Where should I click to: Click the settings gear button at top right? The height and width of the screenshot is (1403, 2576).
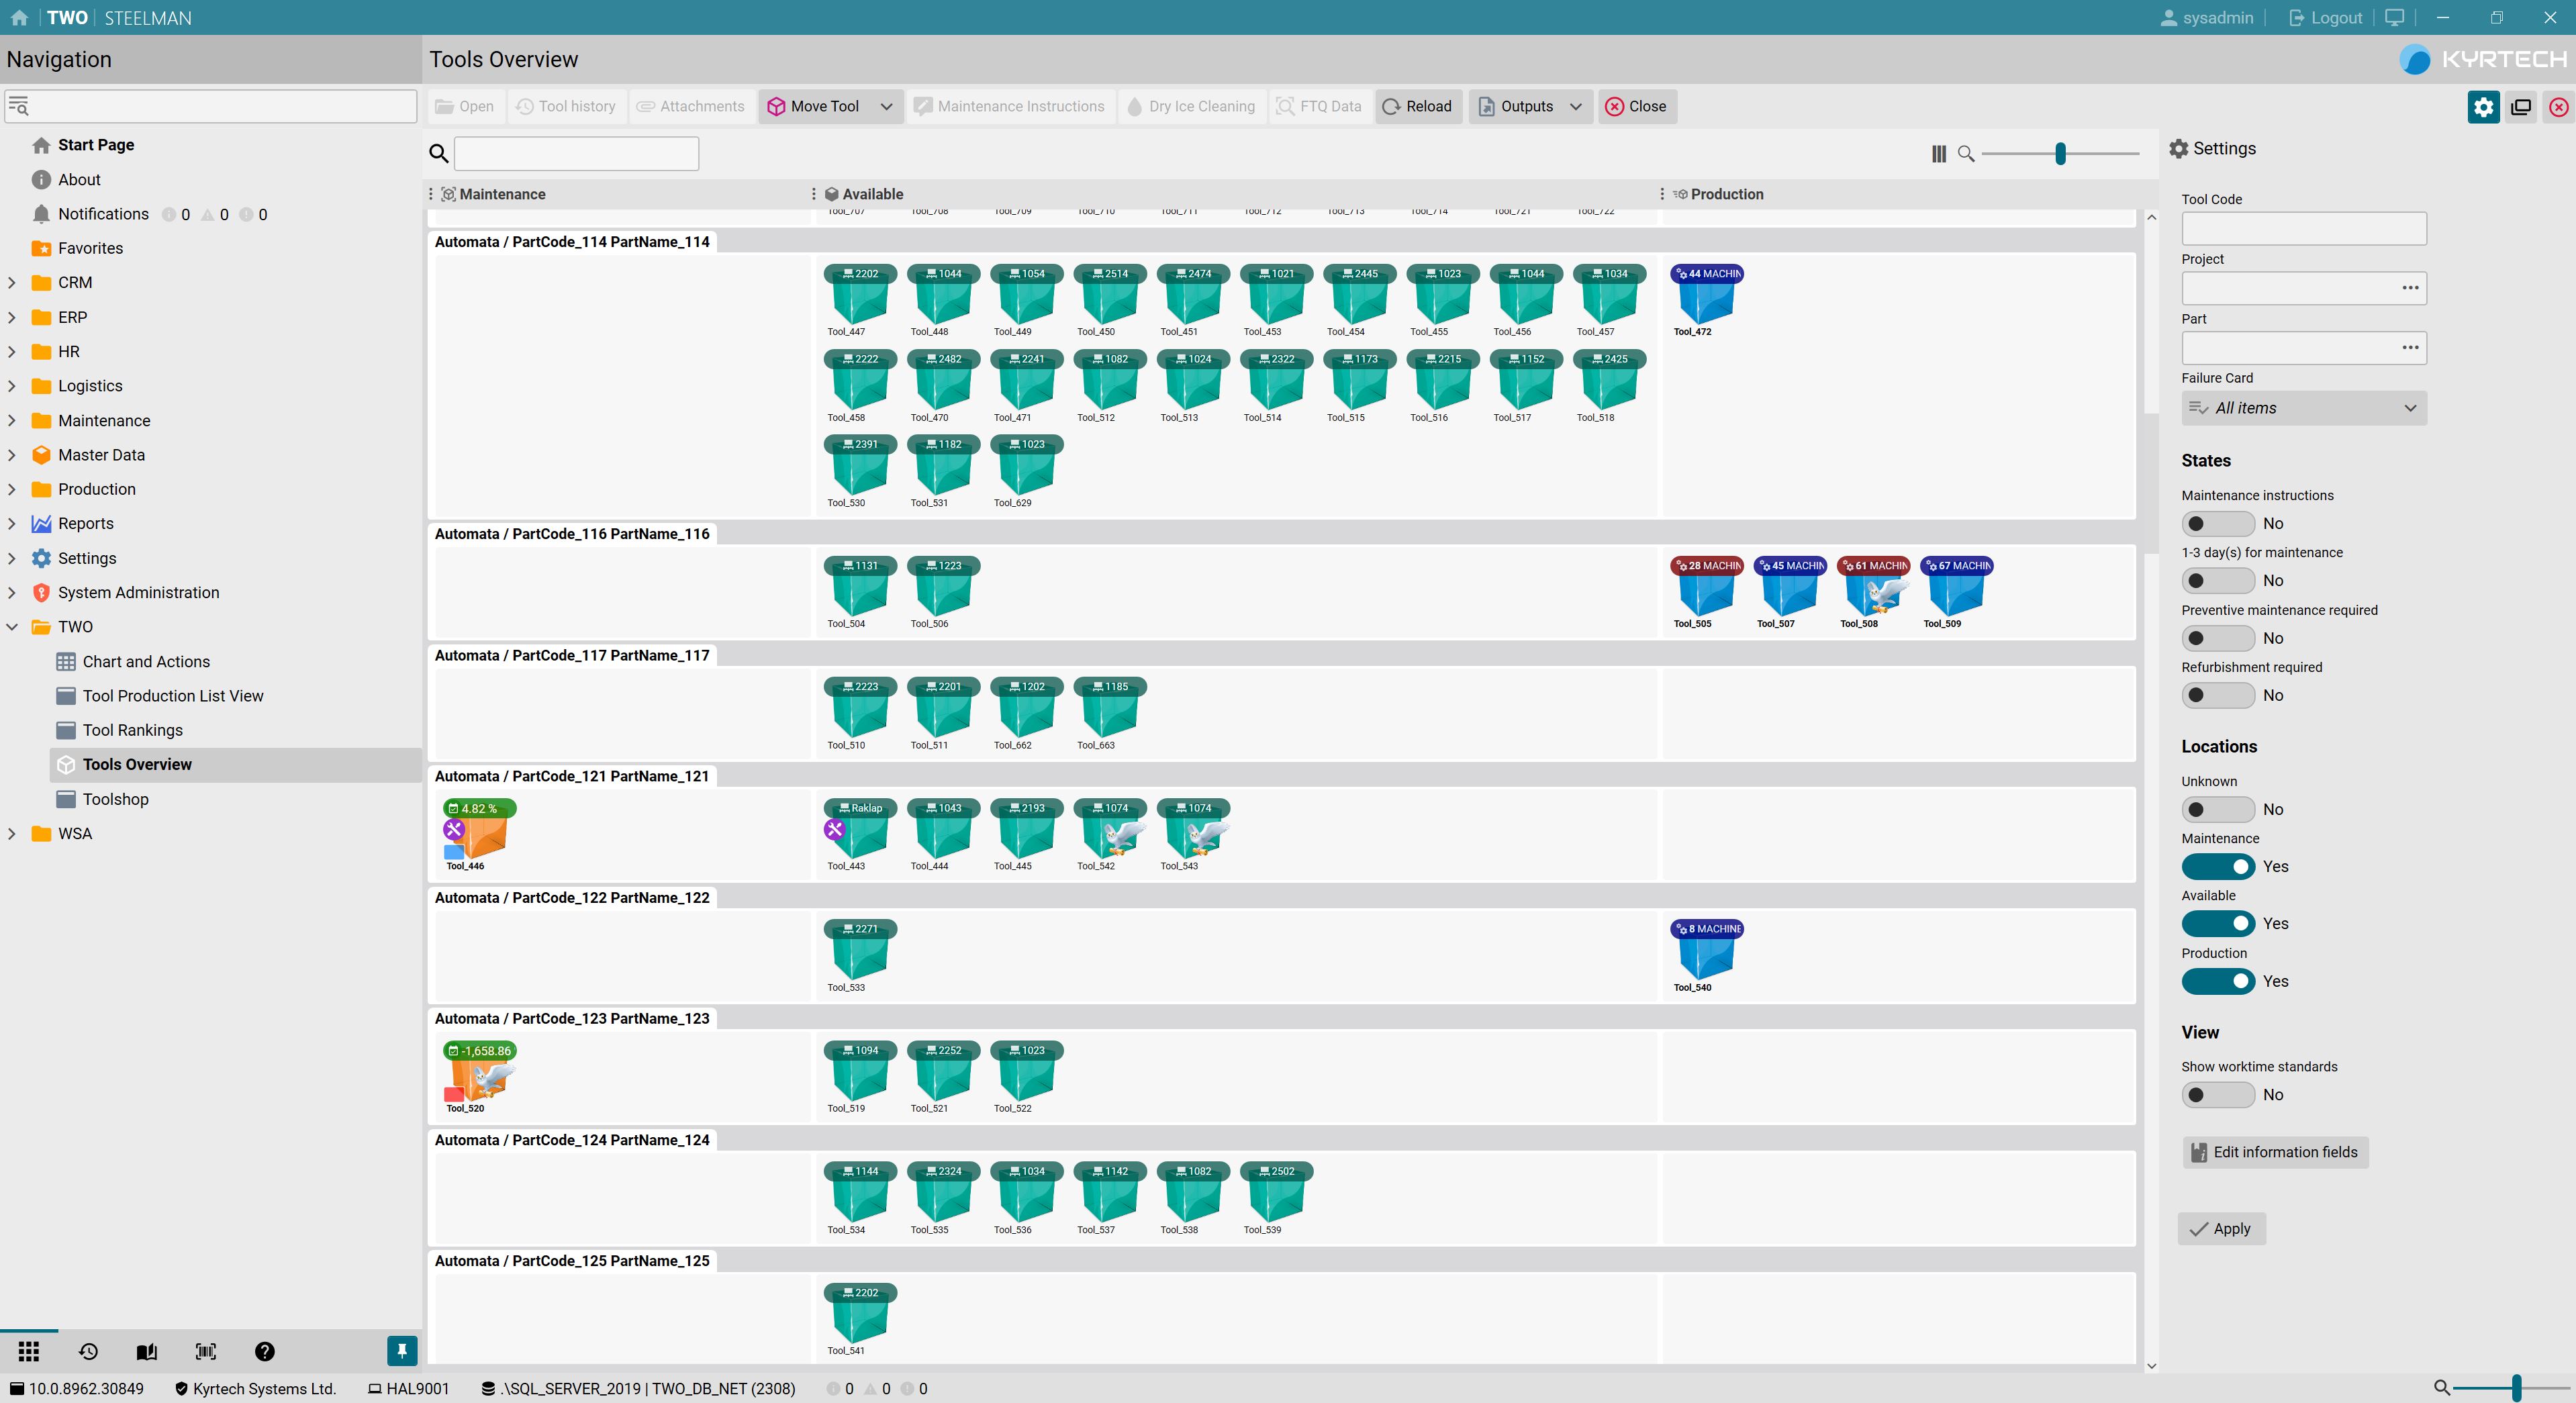pyautogui.click(x=2483, y=107)
